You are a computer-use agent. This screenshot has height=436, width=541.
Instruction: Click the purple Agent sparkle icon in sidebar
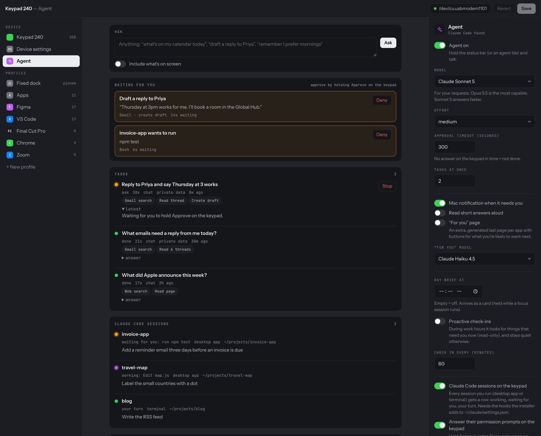pyautogui.click(x=10, y=61)
